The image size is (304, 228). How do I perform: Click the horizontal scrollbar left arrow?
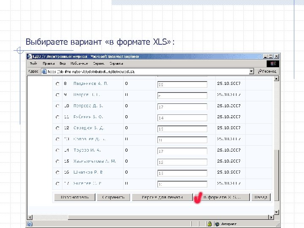point(30,217)
